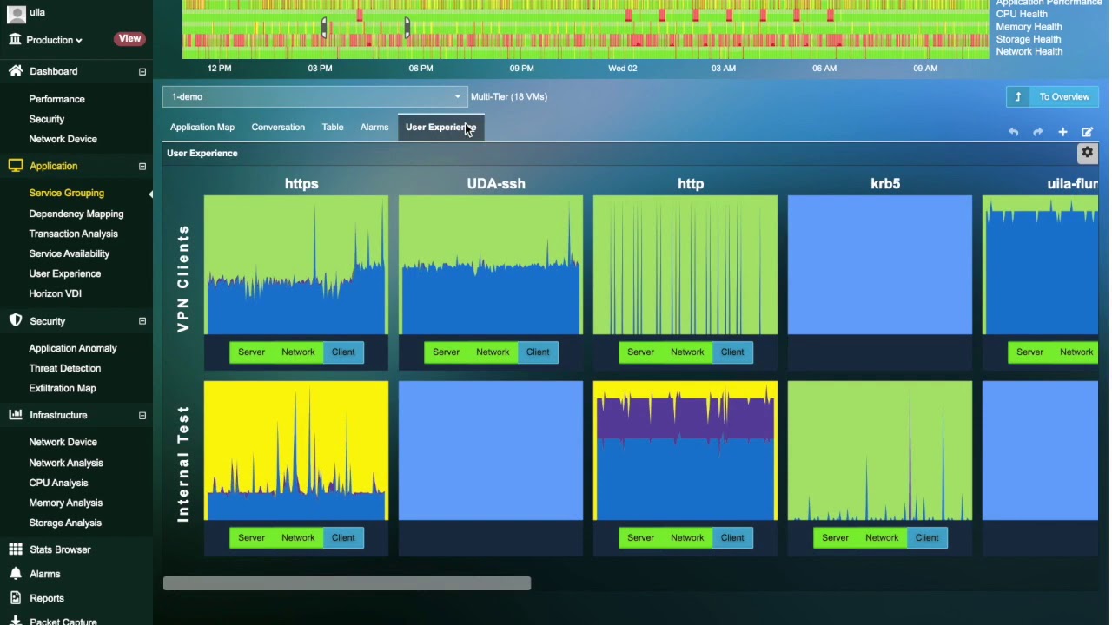The height and width of the screenshot is (625, 1112).
Task: Open Storage Analysis in sidebar
Action: click(x=65, y=523)
